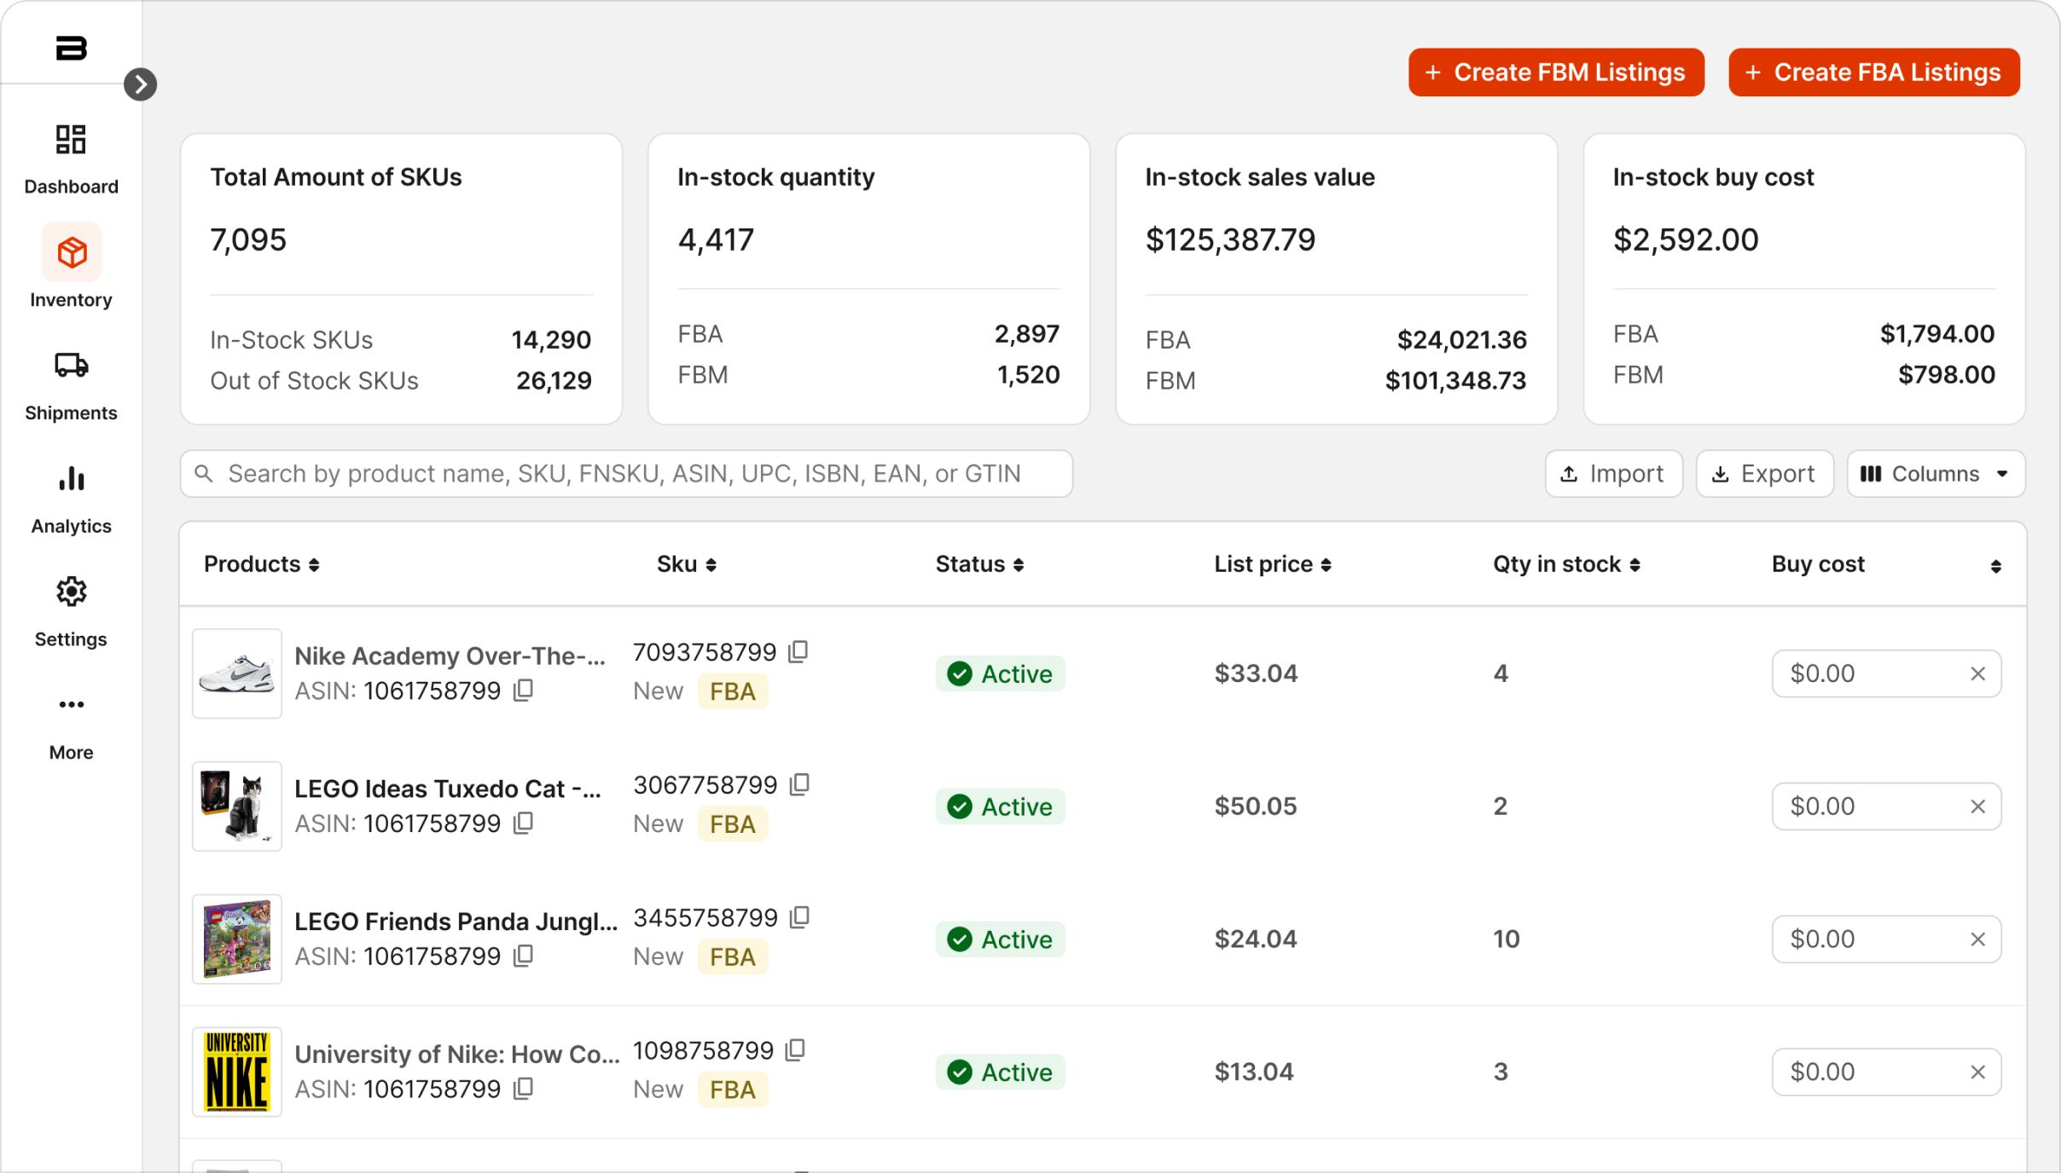Select the Inventory sidebar item

[71, 267]
